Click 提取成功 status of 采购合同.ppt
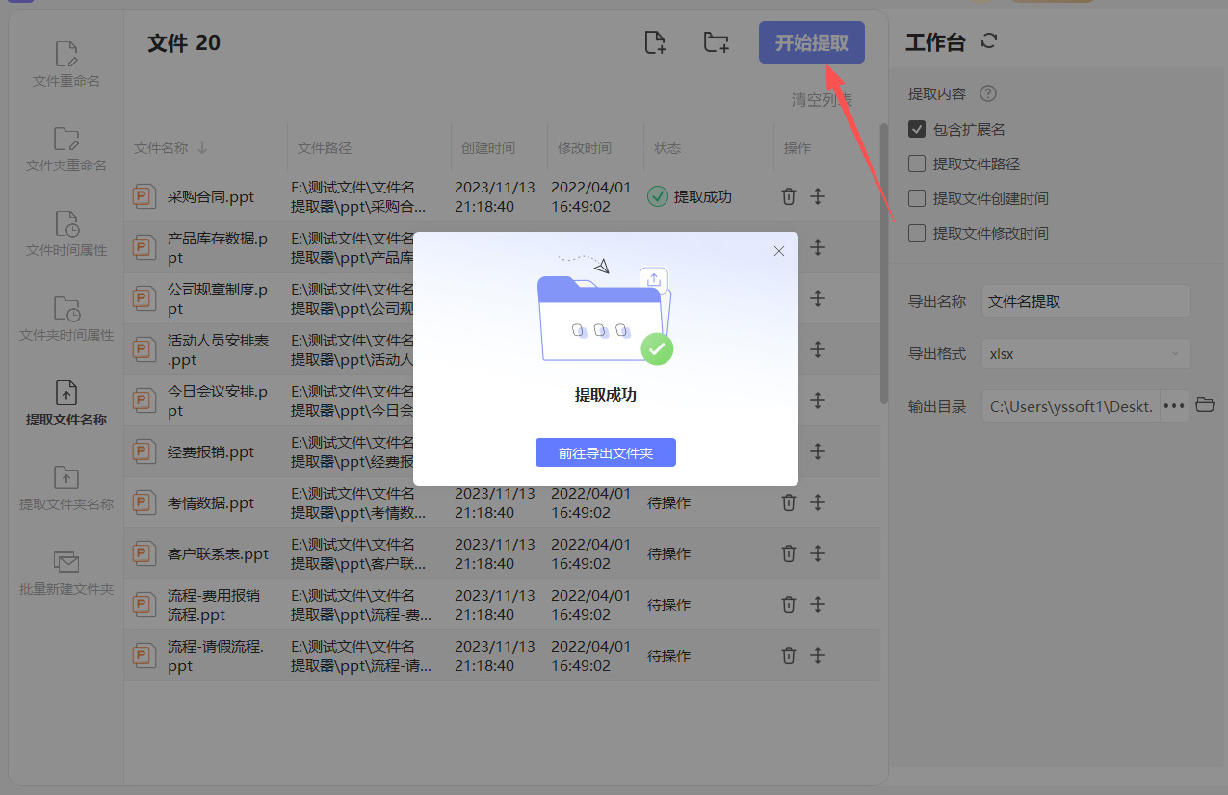 [690, 196]
